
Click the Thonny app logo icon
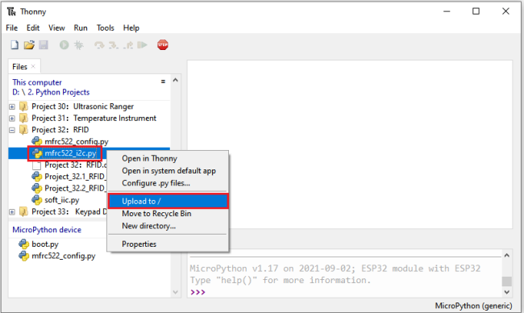click(11, 12)
